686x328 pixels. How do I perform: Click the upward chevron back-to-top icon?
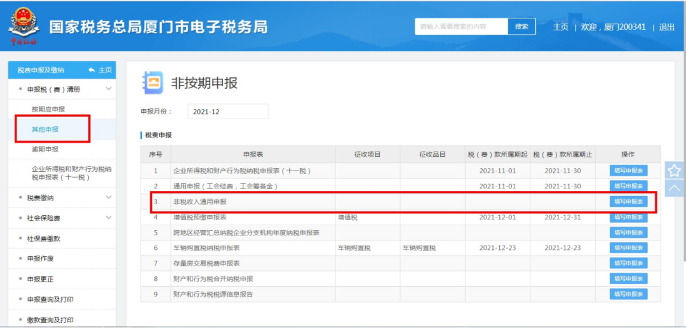coord(675,188)
